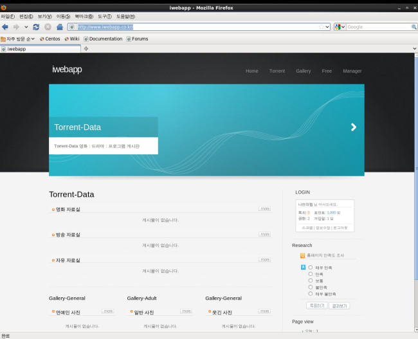Open Free in site navigation
Image resolution: width=418 pixels, height=339 pixels.
tap(327, 71)
